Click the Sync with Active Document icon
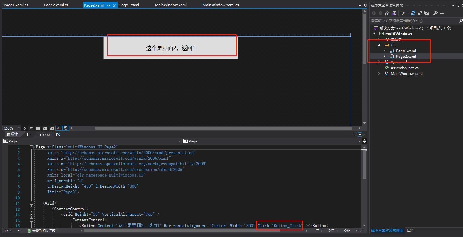 394,13
